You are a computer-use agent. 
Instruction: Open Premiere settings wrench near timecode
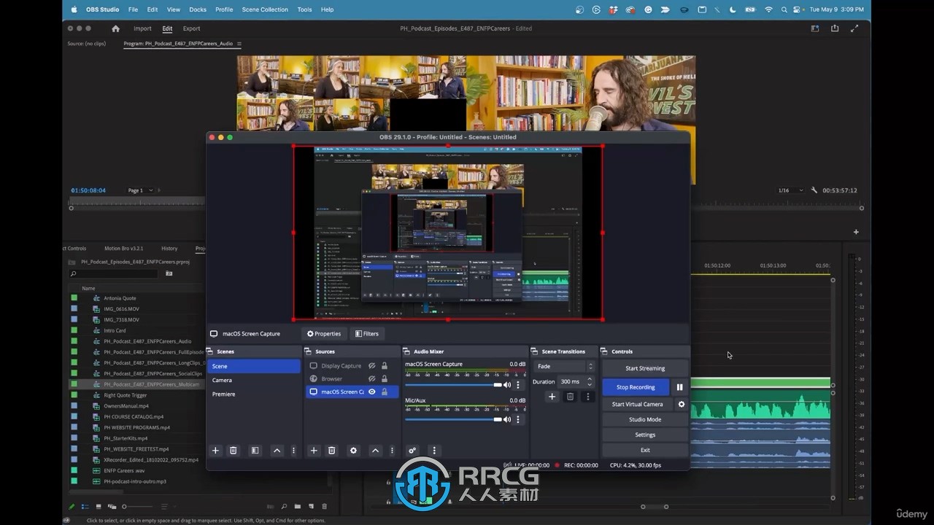pyautogui.click(x=814, y=190)
